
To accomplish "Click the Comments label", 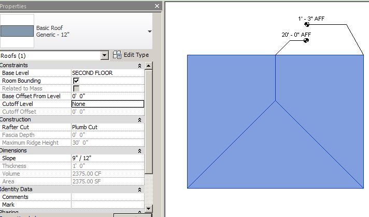I will (x=15, y=197).
